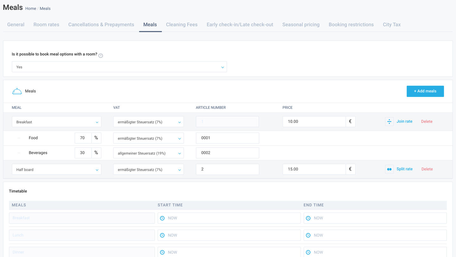
Task: Click the Breakfast start time field
Action: point(229,218)
